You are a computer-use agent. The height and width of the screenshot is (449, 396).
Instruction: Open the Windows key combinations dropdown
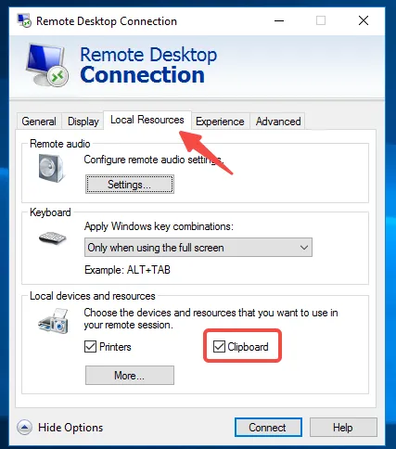point(198,248)
